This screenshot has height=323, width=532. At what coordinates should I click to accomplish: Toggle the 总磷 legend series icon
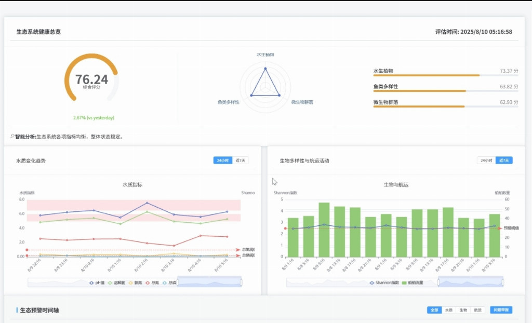click(x=165, y=283)
